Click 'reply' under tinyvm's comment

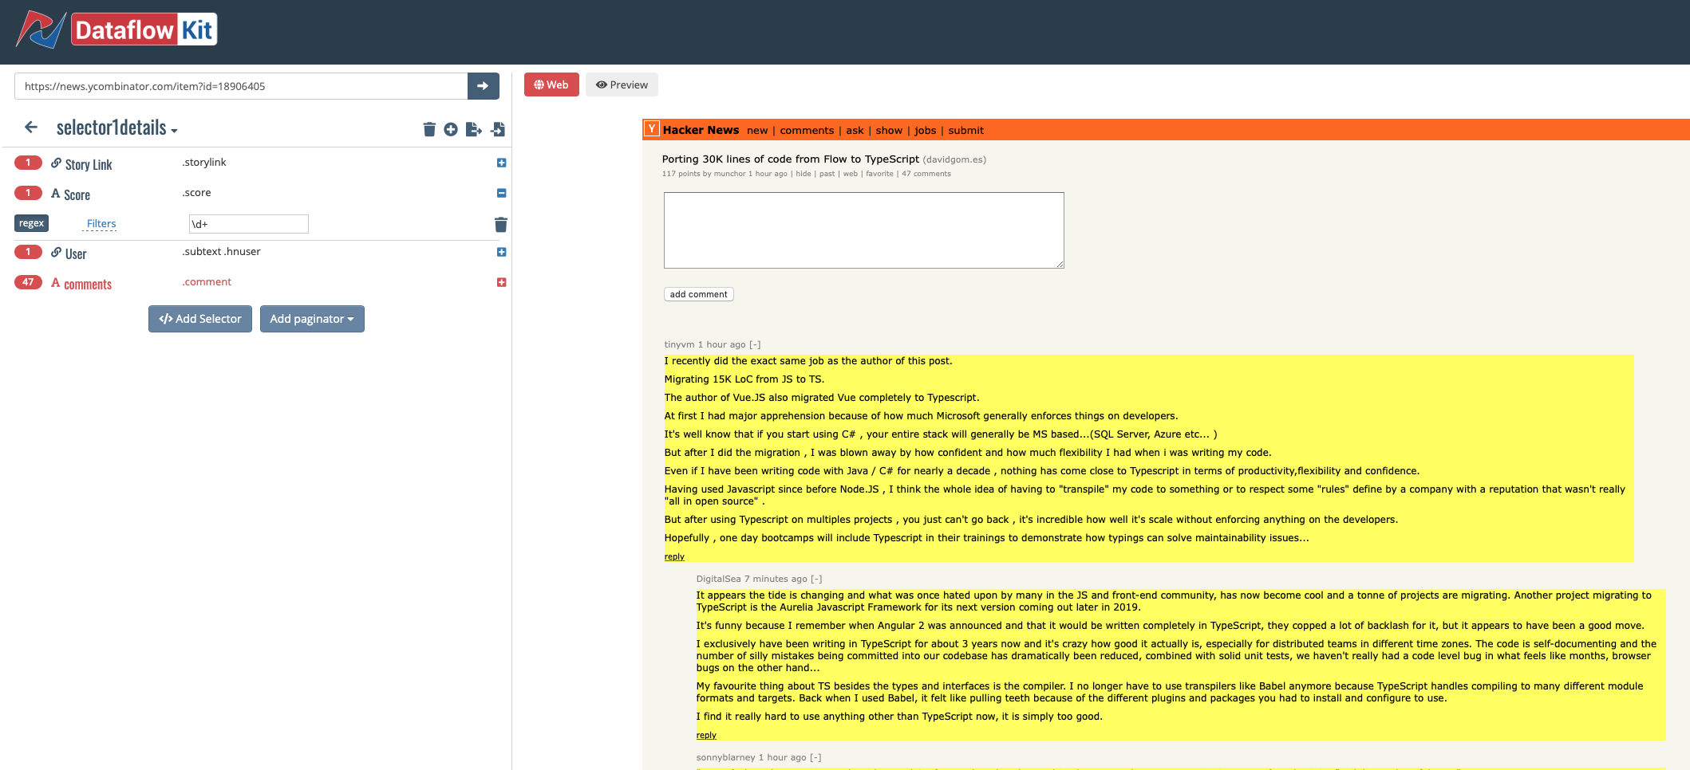point(674,557)
